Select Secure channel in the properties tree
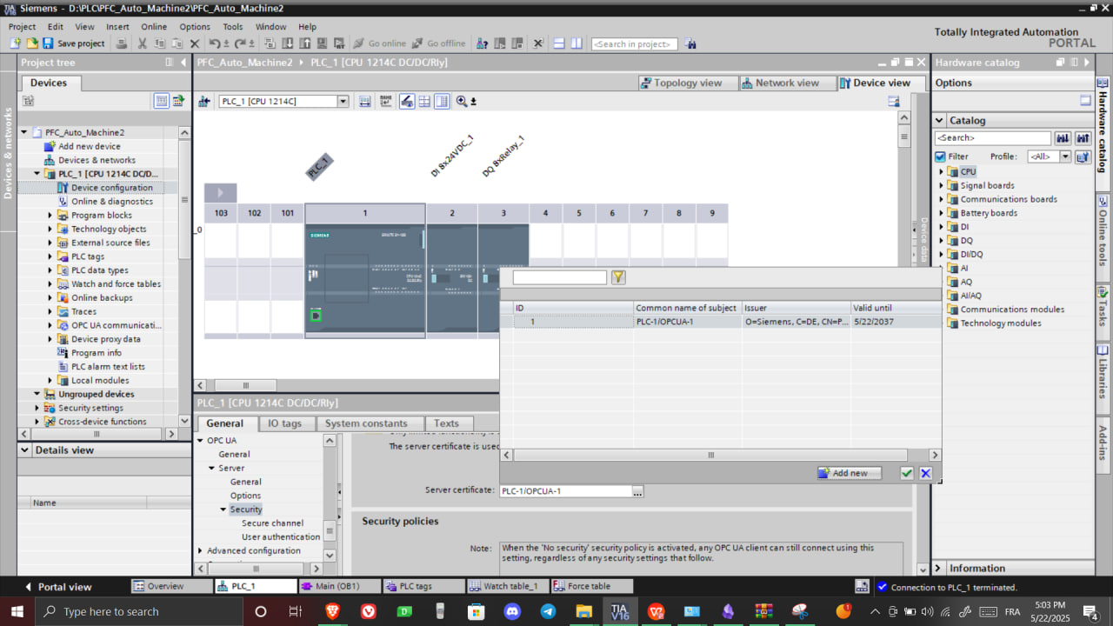1113x626 pixels. click(x=272, y=523)
